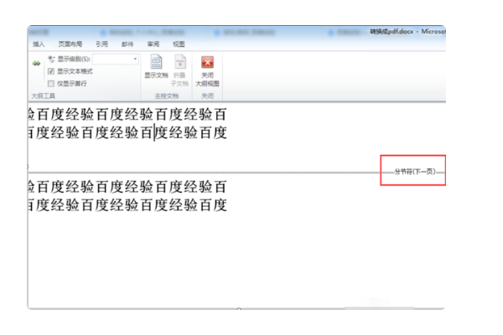Open the 引用 ribbon tab
Viewport: 503px width, 335px height.
click(x=101, y=44)
